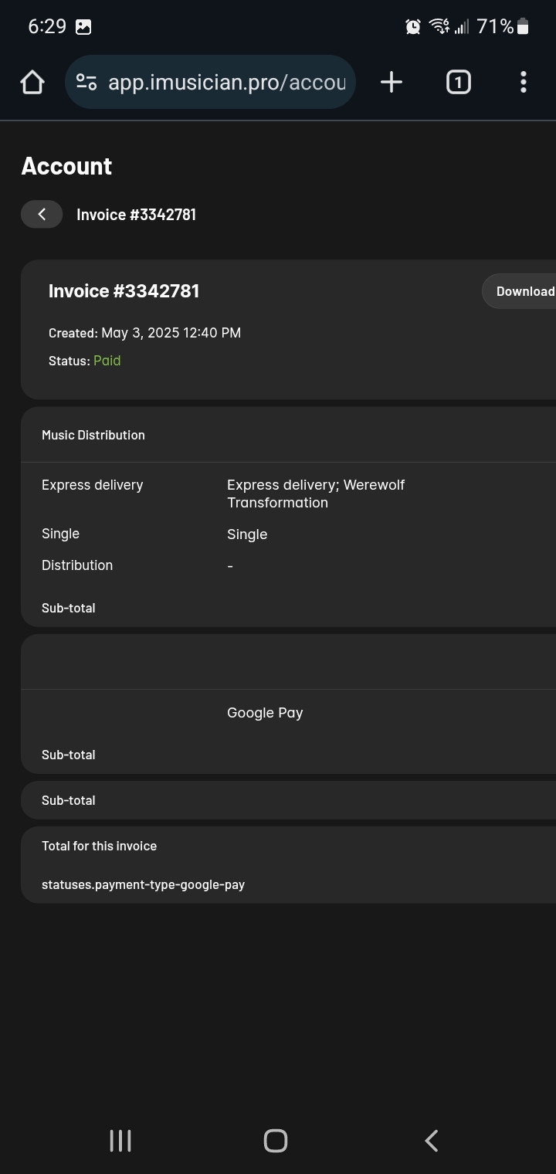
Task: Open the browser three-dot menu
Action: point(524,82)
